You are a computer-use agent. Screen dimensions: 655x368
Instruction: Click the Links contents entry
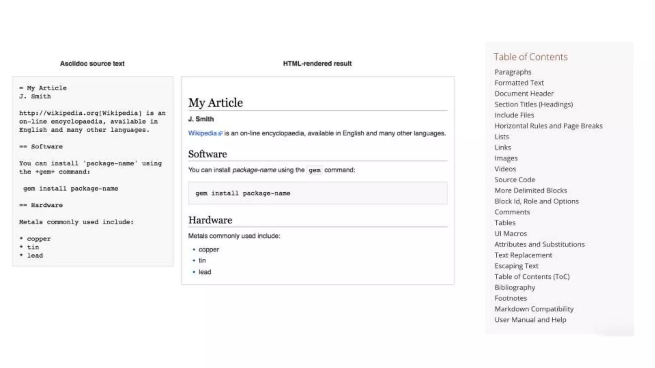[503, 148]
